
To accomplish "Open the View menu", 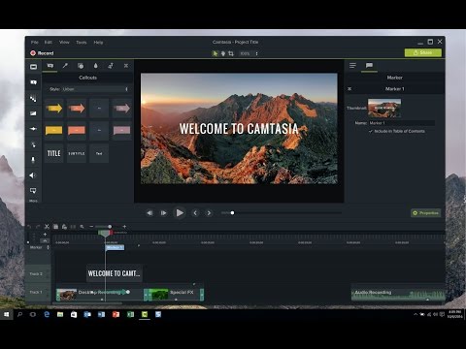I will [64, 43].
